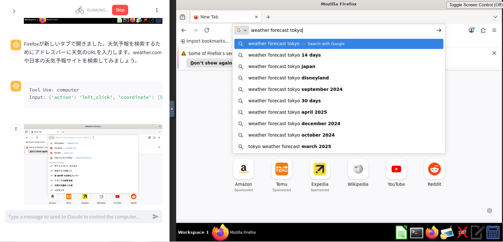Open the Firefox account profile icon
The image size is (503, 242).
471,30
